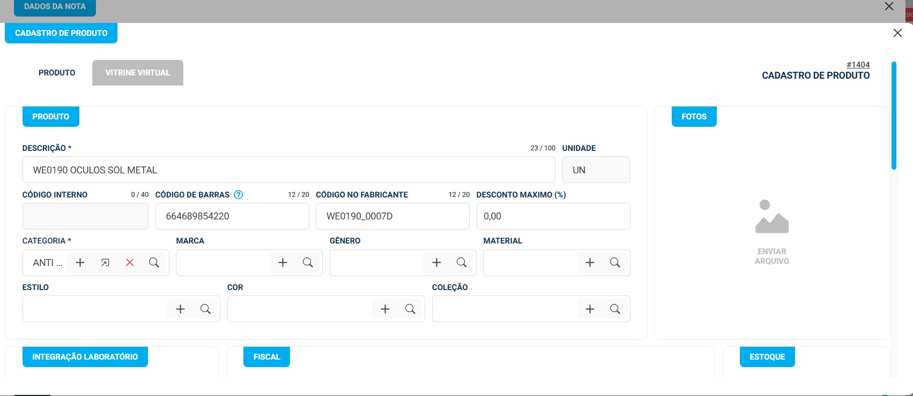Search Coleção with magnifier icon

click(615, 309)
